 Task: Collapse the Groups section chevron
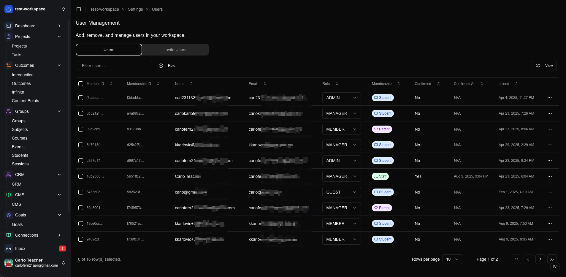point(59,111)
